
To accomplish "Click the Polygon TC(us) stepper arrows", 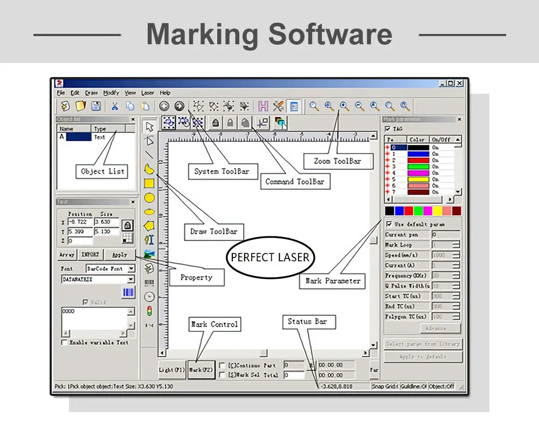I will pos(456,316).
